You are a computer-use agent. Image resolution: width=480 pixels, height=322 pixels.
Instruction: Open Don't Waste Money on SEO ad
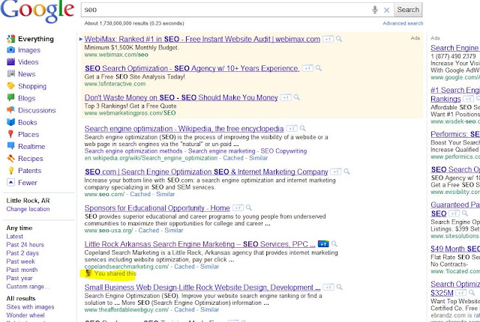click(x=181, y=98)
